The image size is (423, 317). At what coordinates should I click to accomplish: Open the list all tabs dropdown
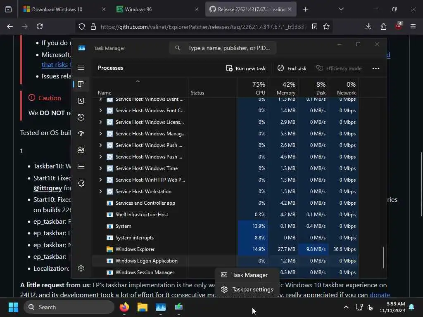click(341, 9)
